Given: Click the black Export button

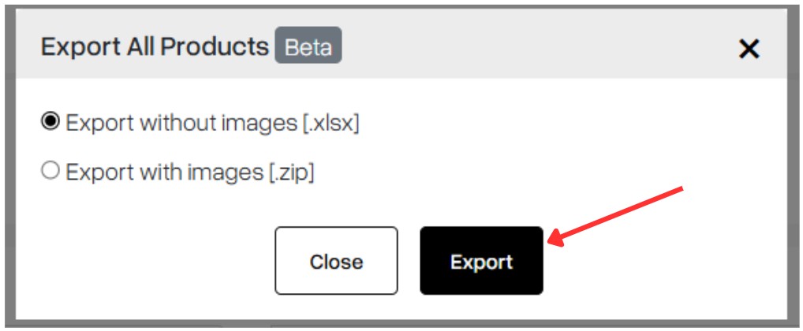Looking at the screenshot, I should [x=481, y=261].
